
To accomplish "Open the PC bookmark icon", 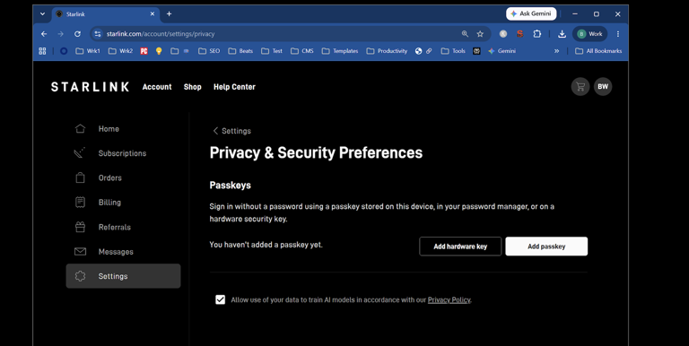I will 144,51.
